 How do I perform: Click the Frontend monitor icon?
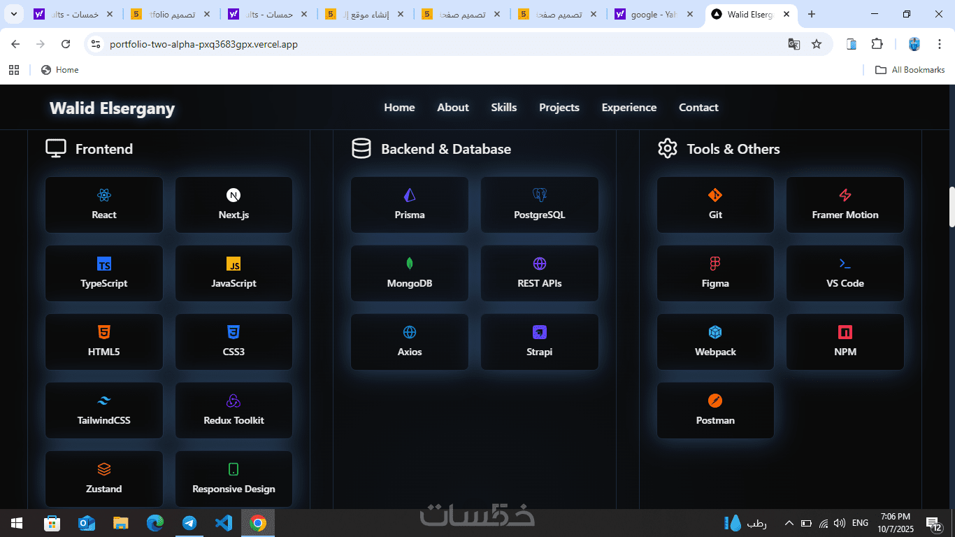56,148
